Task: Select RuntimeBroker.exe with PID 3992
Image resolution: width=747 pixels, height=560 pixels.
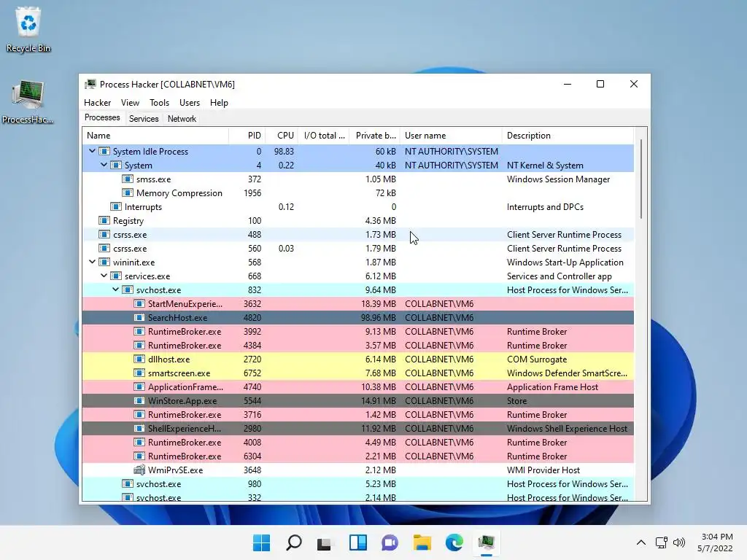Action: pyautogui.click(x=357, y=332)
